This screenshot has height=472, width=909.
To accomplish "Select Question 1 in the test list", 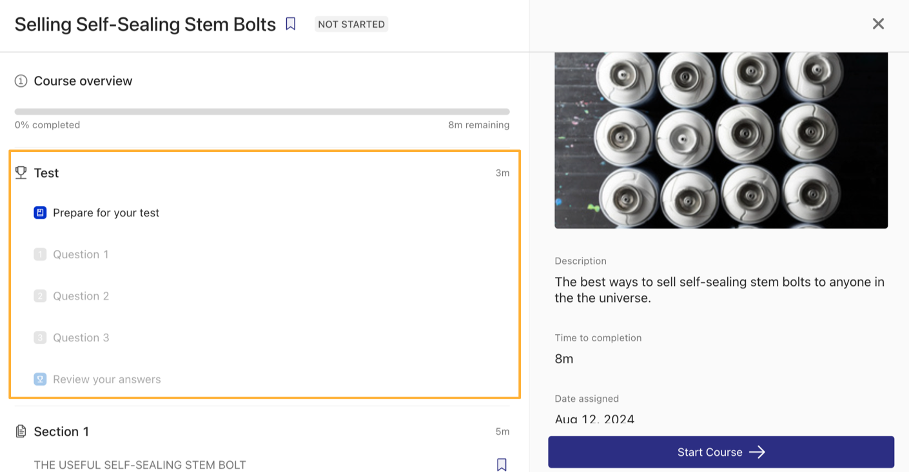I will pos(81,254).
